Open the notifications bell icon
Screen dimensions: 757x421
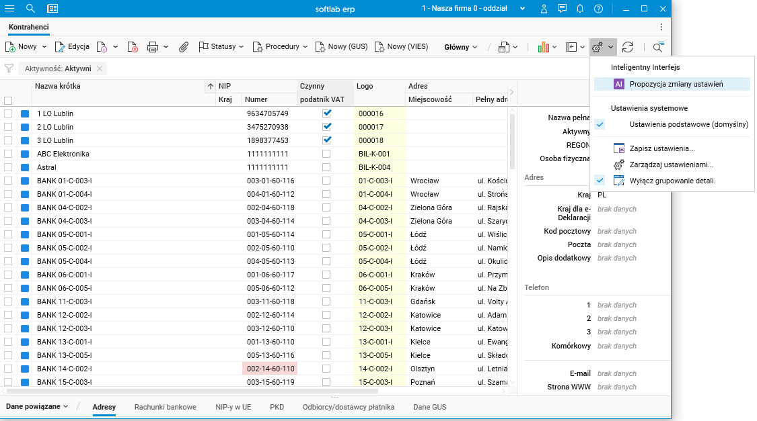click(x=580, y=9)
